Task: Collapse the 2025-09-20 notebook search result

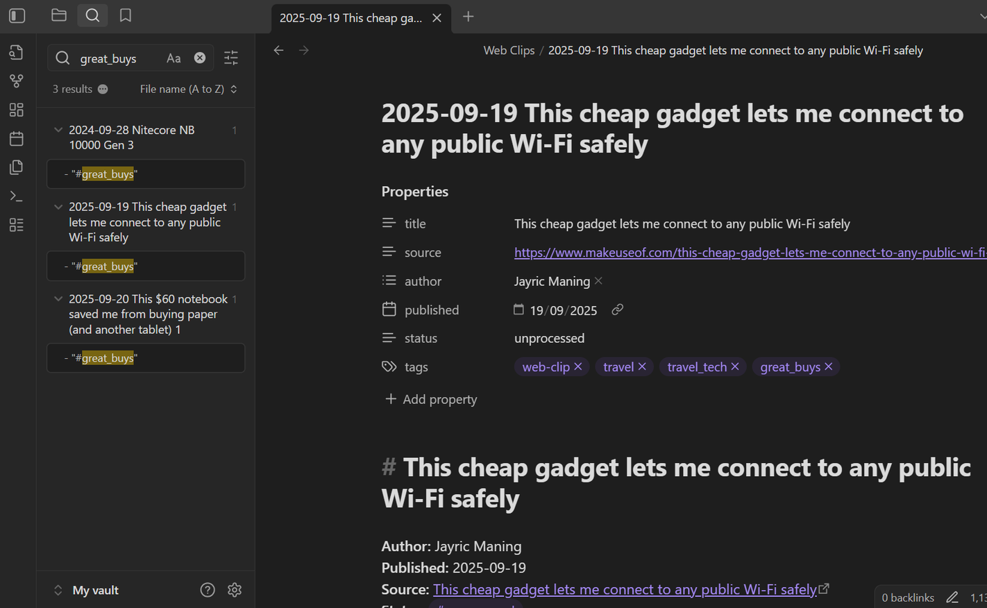Action: 58,298
